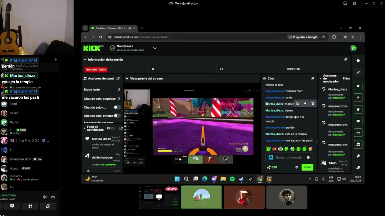The image size is (385, 216).
Task: Open mauroxx in Discord DM list
Action: [x=29, y=178]
